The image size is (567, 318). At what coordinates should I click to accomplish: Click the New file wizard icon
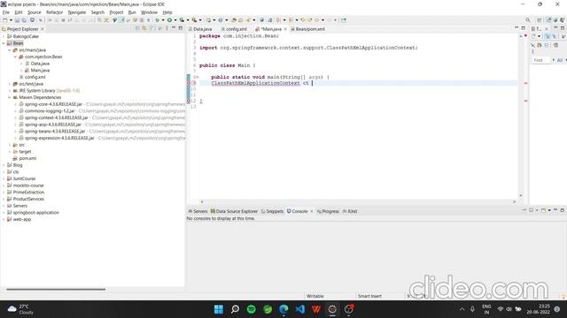(5, 20)
